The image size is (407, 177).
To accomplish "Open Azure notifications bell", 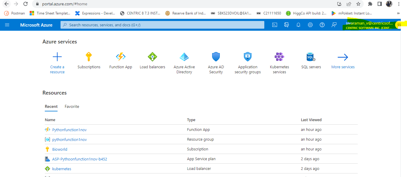I will pyautogui.click(x=298, y=25).
